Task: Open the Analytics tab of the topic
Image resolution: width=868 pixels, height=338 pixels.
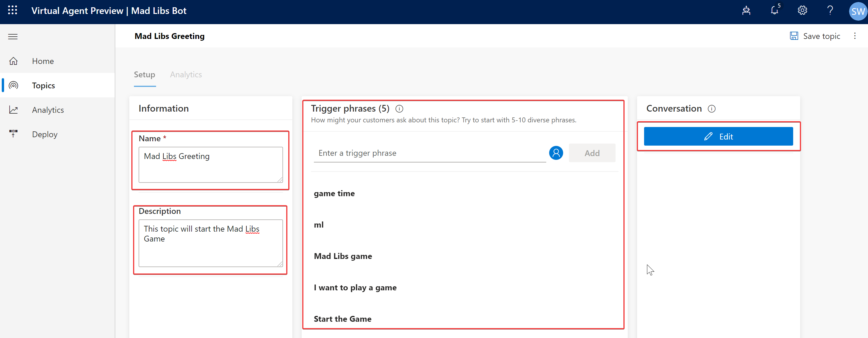Action: (186, 74)
